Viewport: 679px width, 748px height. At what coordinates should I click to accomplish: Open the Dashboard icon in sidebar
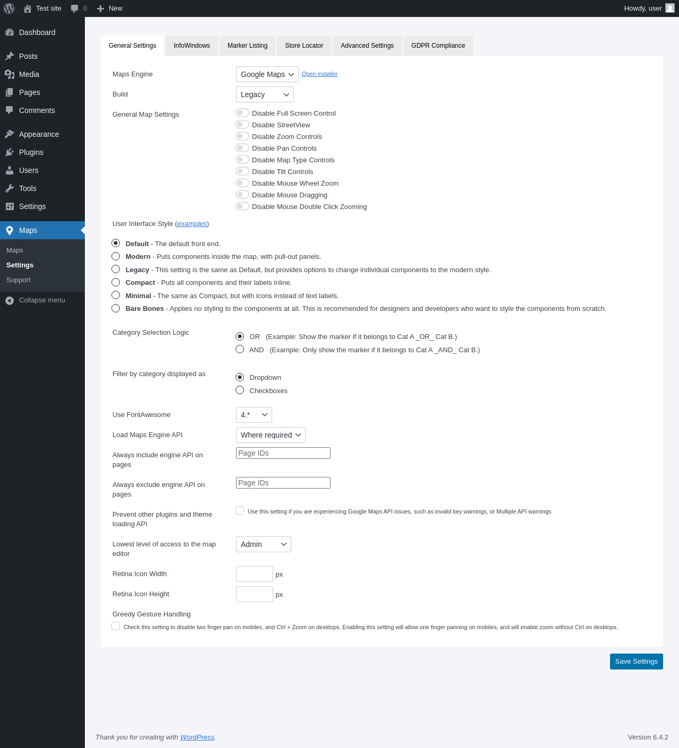coord(10,32)
